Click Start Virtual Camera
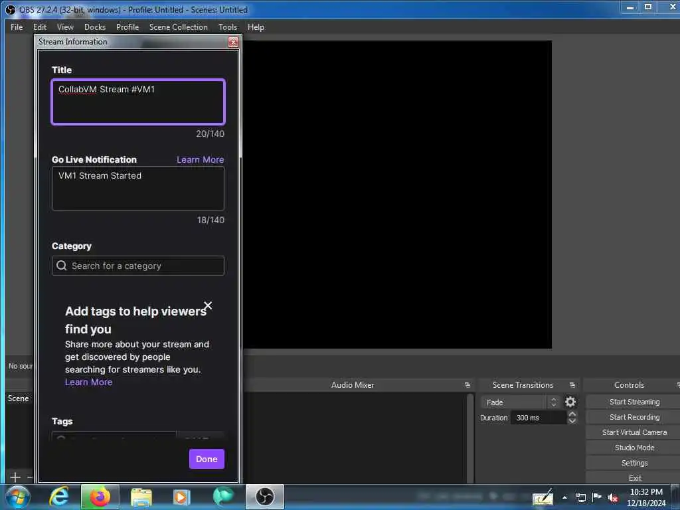This screenshot has width=680, height=510. point(634,432)
